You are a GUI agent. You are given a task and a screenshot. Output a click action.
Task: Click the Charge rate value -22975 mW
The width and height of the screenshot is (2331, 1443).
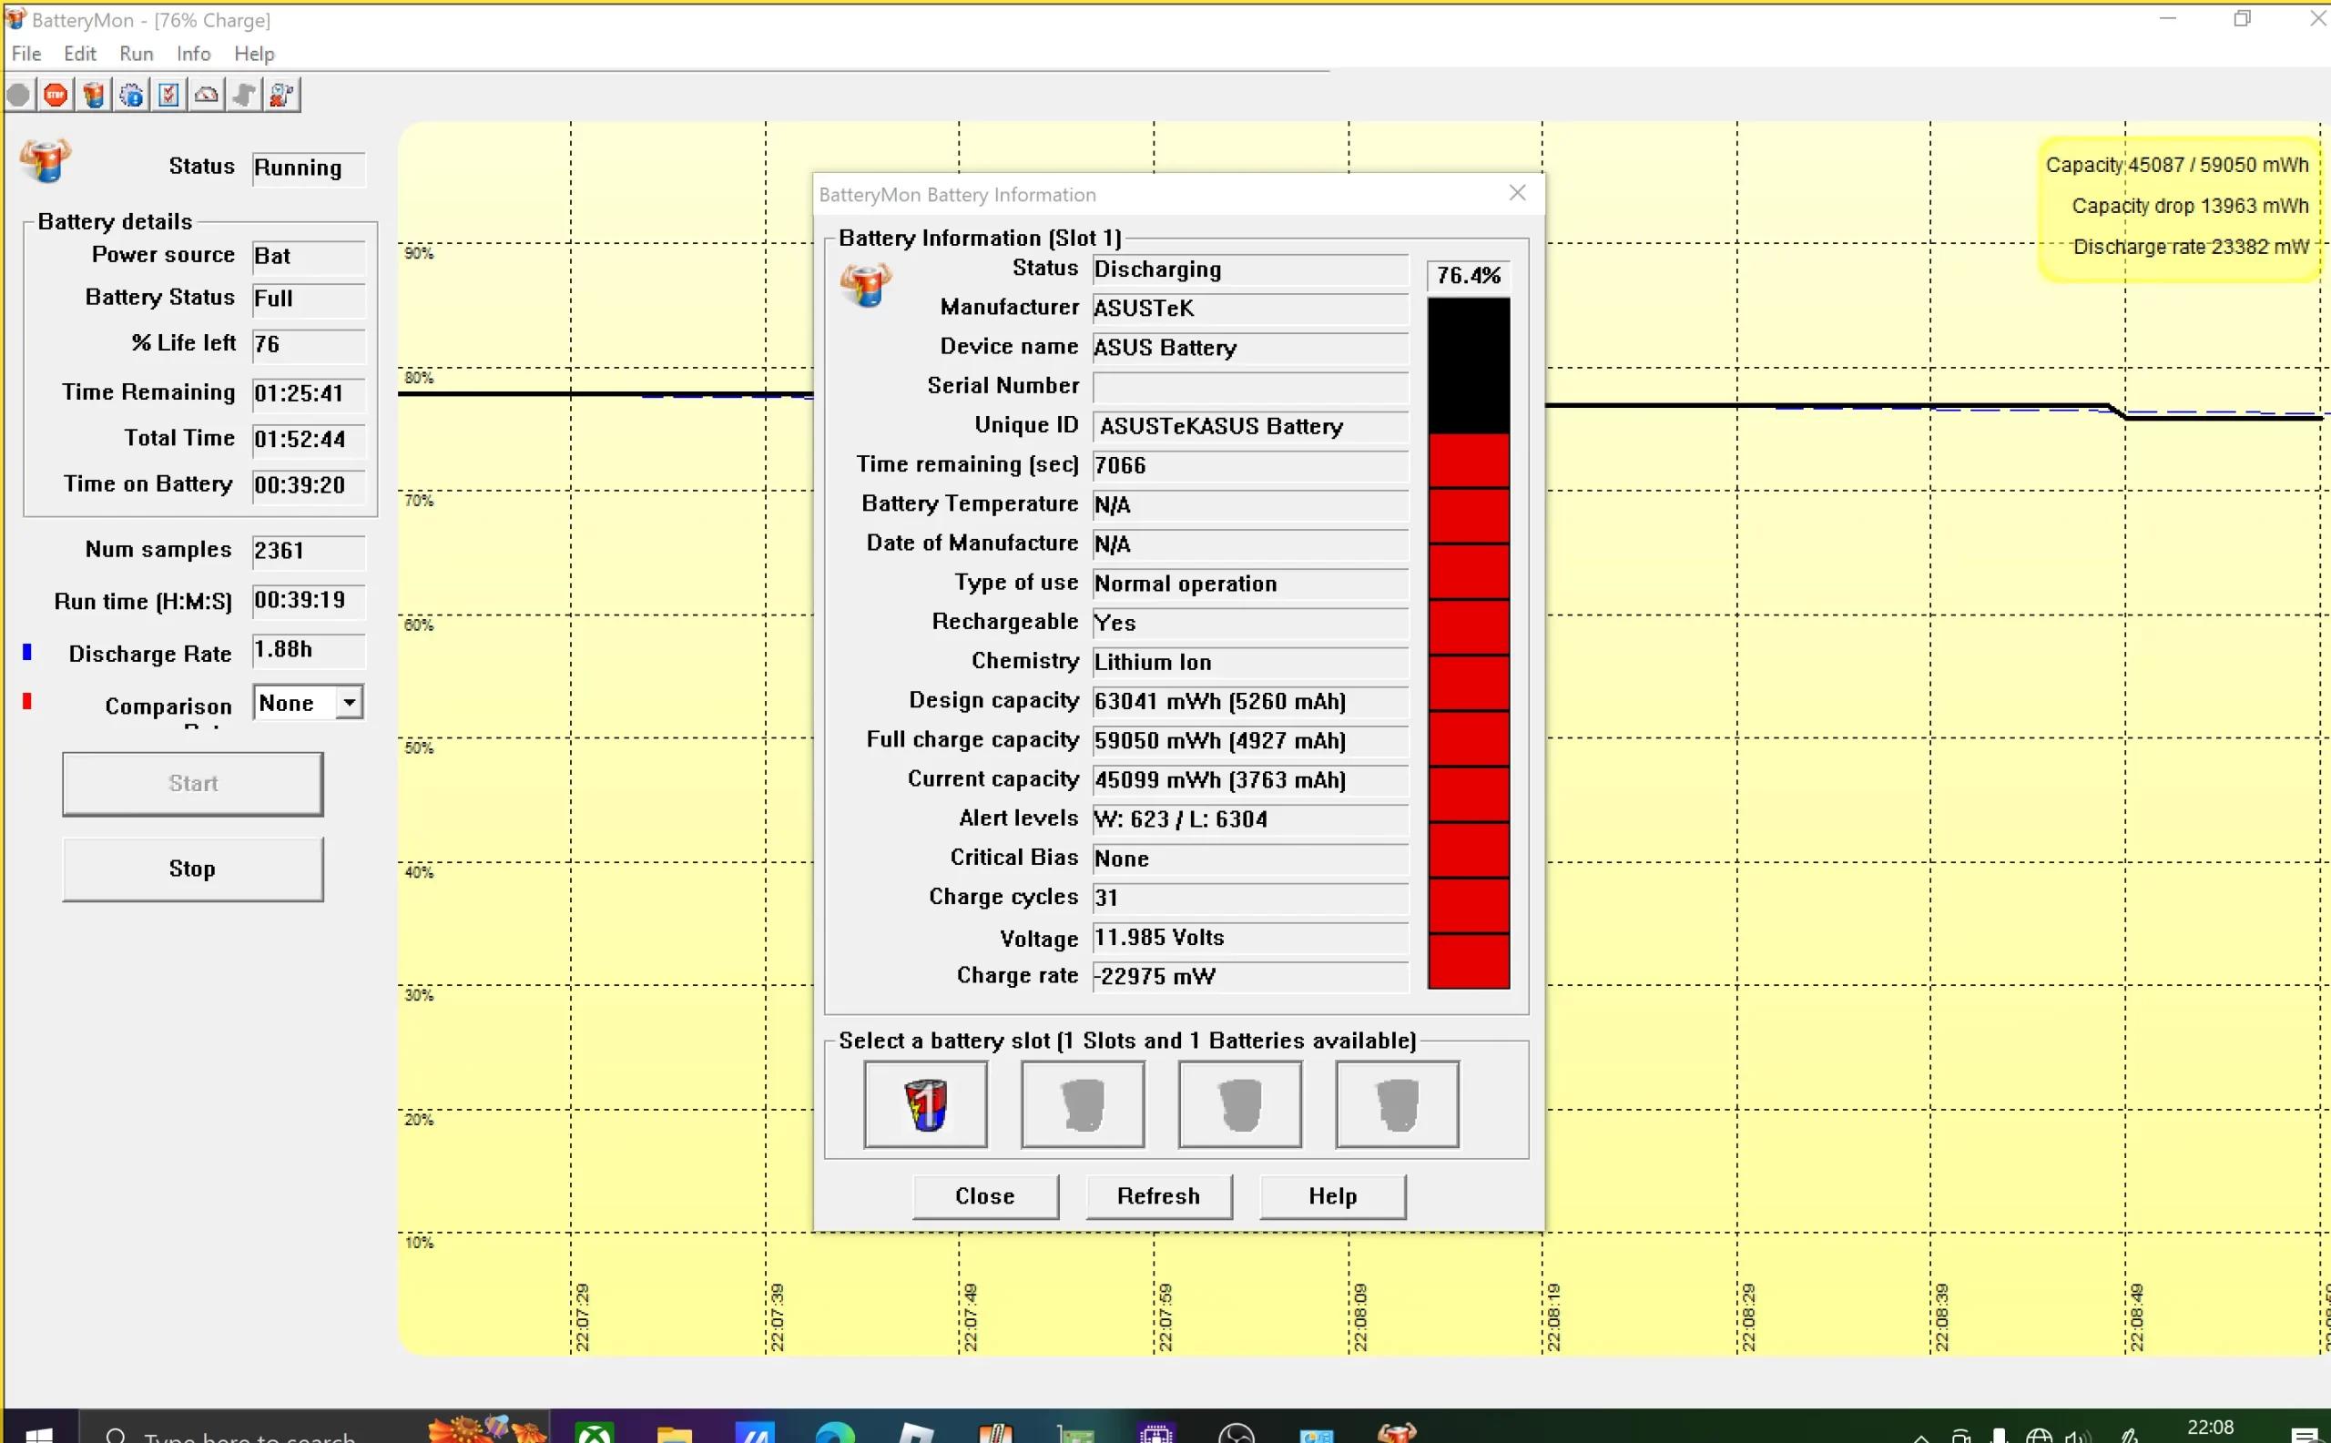click(1250, 976)
